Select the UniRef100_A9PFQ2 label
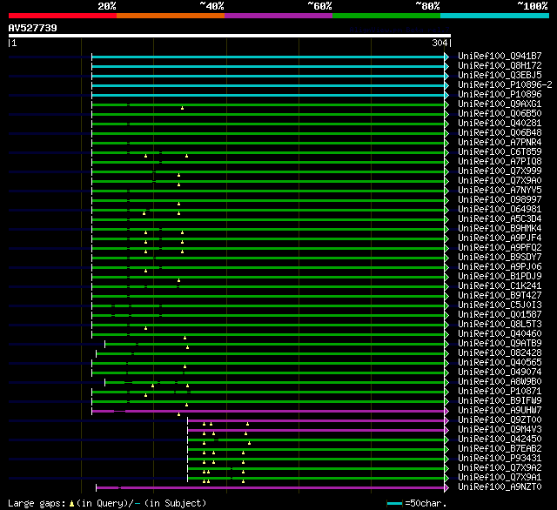 [500, 248]
